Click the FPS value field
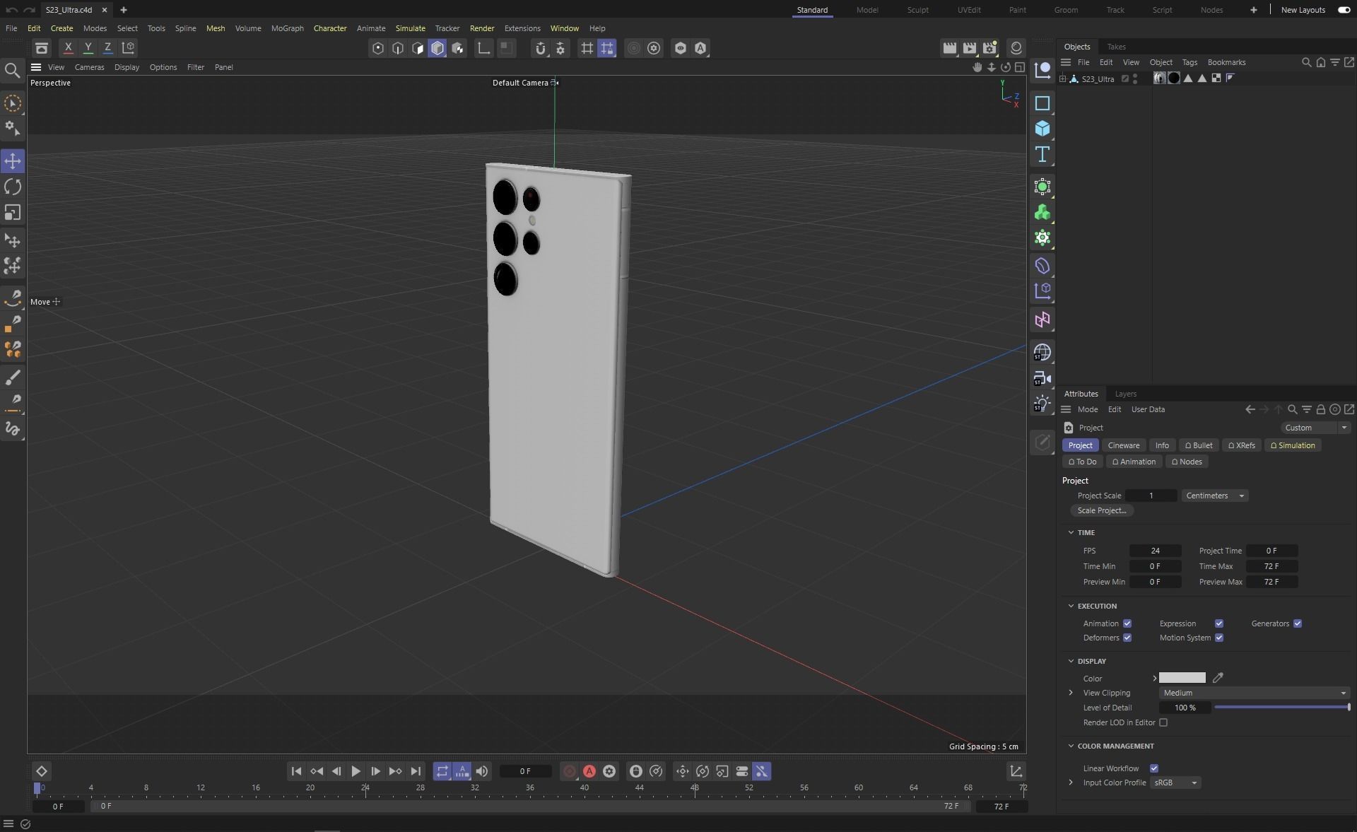1357x832 pixels. (1155, 551)
